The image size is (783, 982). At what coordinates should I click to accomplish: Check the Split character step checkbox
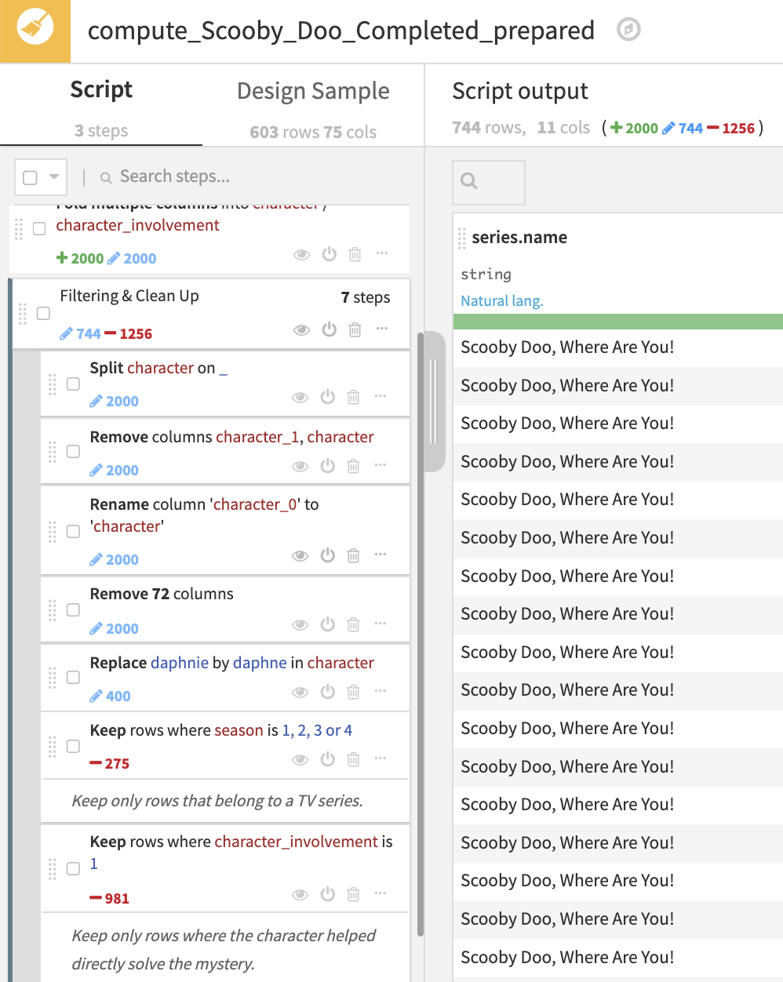(73, 384)
